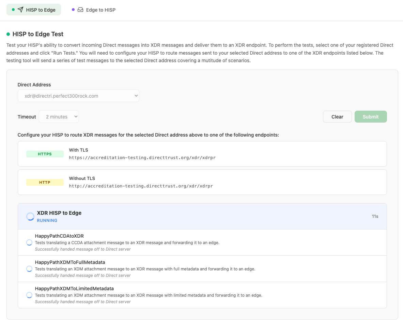This screenshot has width=403, height=322.
Task: Click the HISP to Edge Test heading
Action: coord(38,34)
